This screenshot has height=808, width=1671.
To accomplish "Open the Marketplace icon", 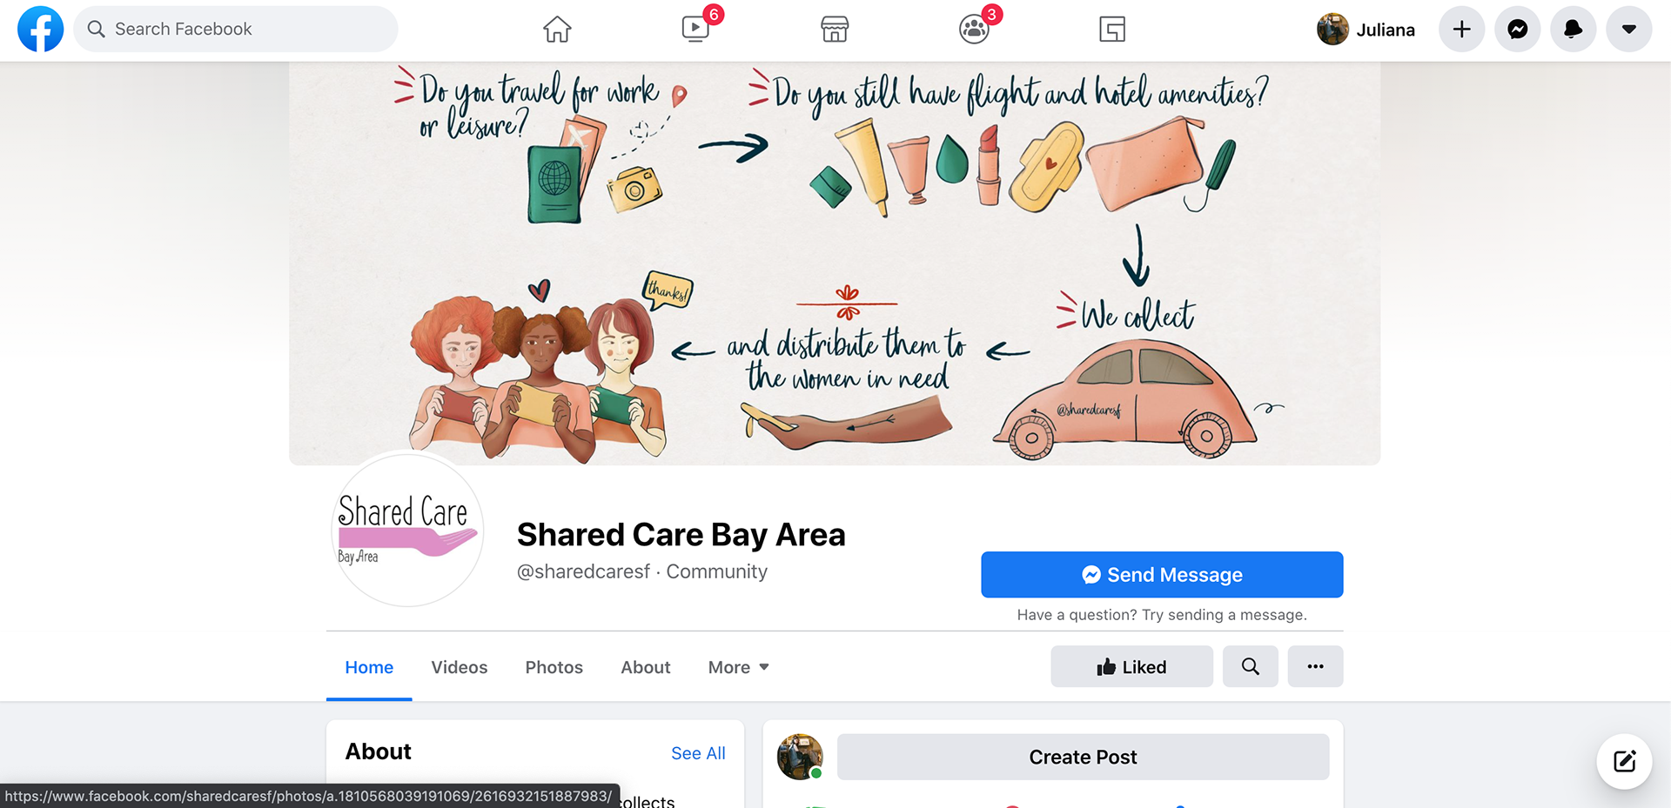I will pyautogui.click(x=835, y=30).
